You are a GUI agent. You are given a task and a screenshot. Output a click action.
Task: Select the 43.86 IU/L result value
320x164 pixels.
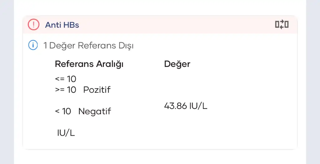(x=186, y=106)
